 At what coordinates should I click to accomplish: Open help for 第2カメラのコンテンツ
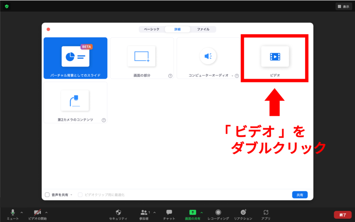[x=104, y=120]
